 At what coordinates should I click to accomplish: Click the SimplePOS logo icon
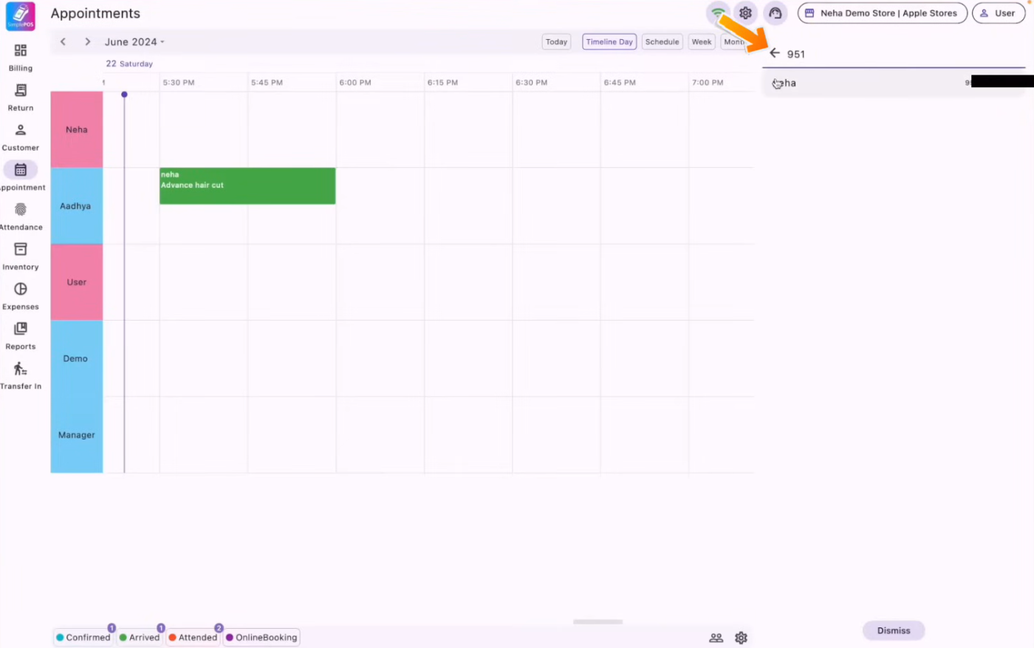(21, 16)
